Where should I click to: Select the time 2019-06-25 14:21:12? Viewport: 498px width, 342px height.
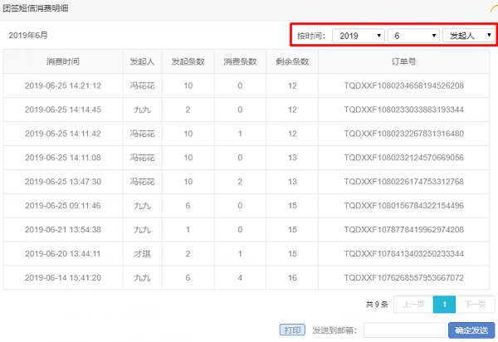63,85
